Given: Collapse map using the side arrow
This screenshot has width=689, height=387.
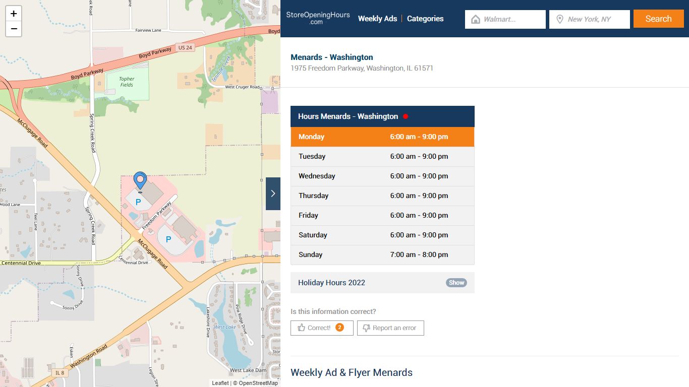Looking at the screenshot, I should 273,193.
